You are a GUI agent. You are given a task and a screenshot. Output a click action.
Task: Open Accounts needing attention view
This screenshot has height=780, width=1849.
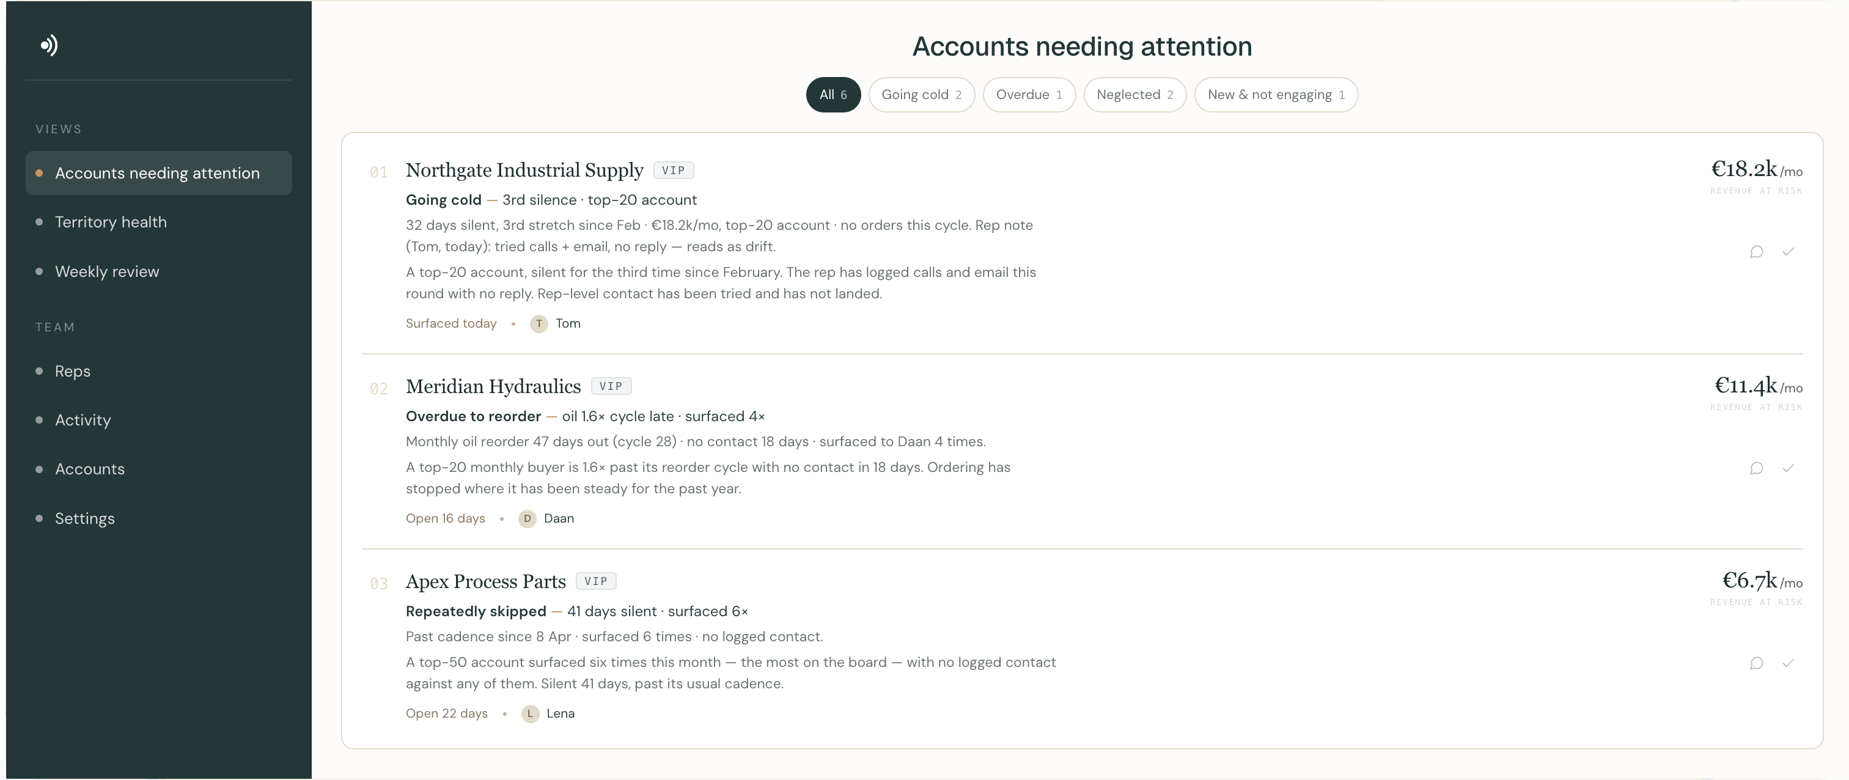click(159, 173)
